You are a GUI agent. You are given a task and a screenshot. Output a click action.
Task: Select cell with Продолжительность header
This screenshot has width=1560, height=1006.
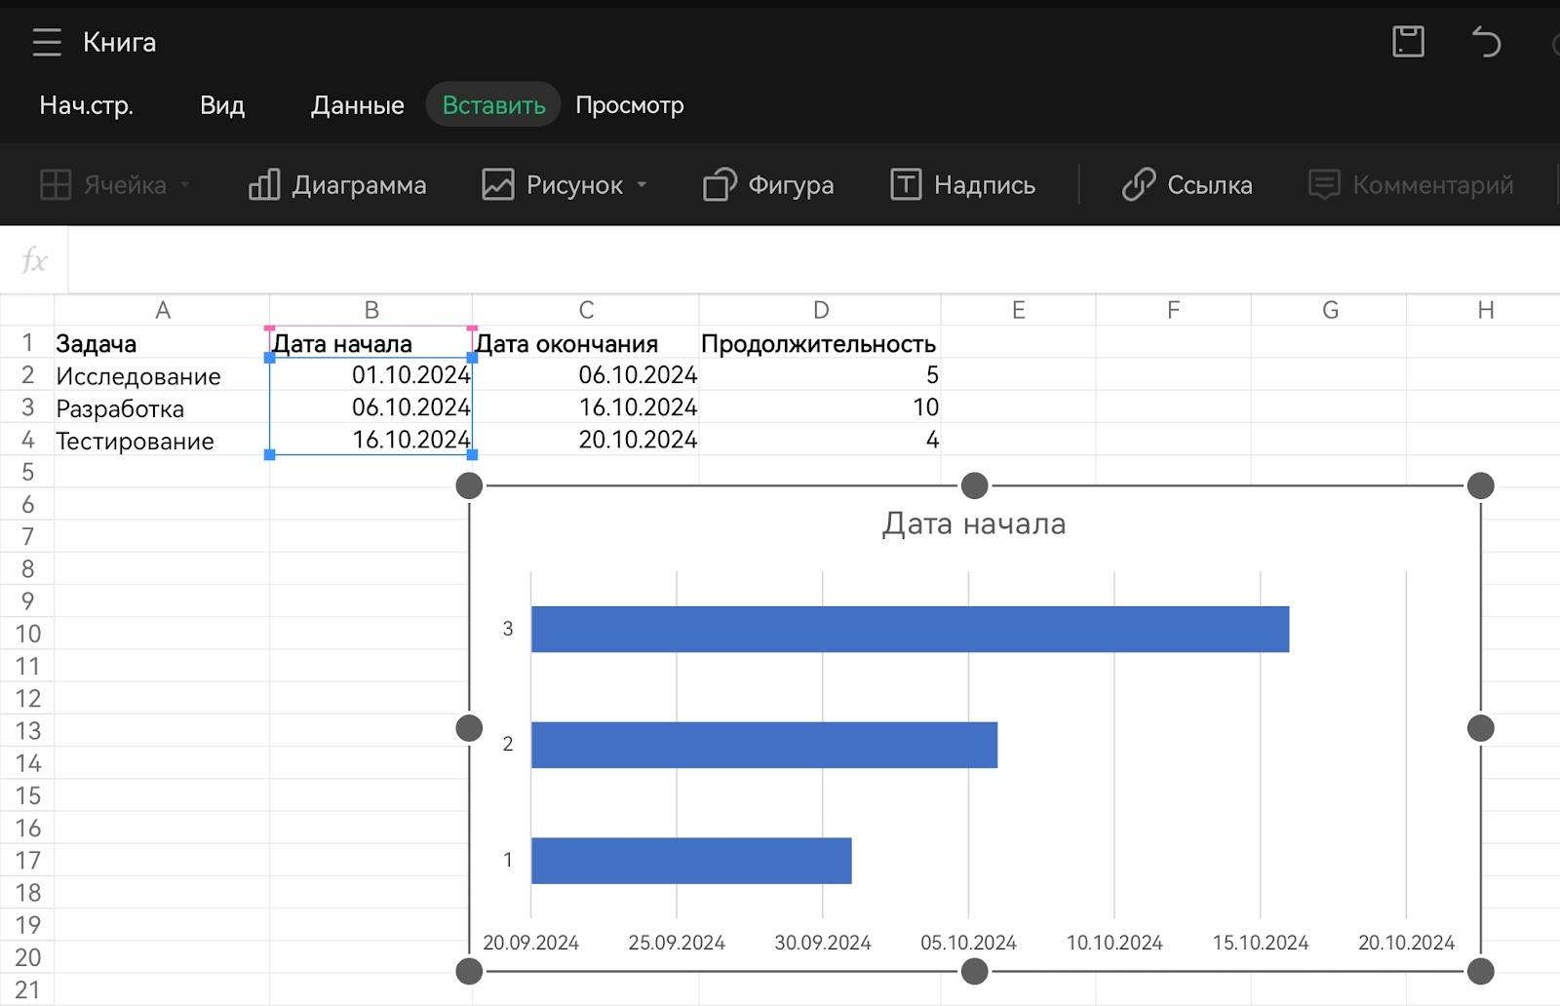[818, 344]
